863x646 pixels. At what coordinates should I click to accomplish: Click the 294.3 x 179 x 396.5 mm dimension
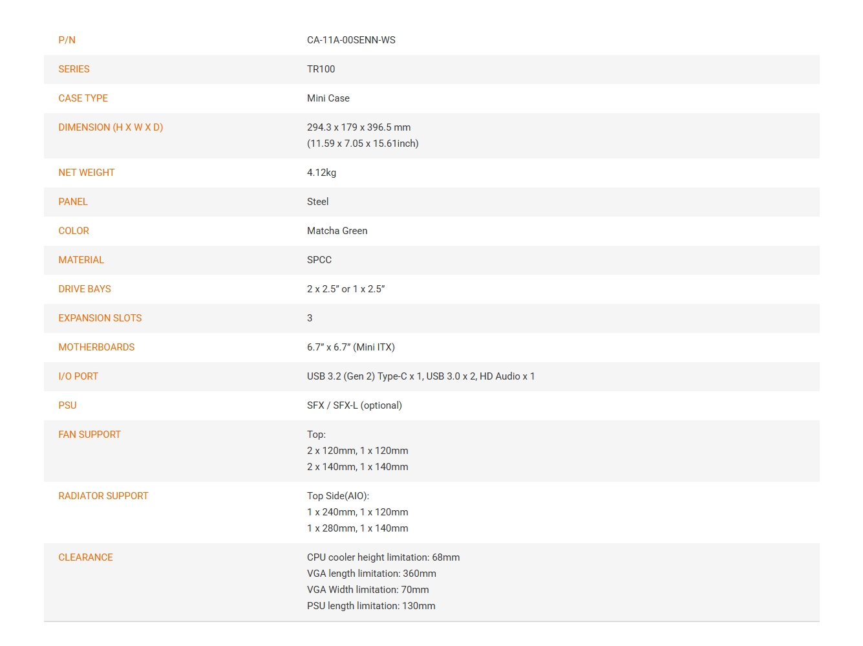[x=359, y=127]
